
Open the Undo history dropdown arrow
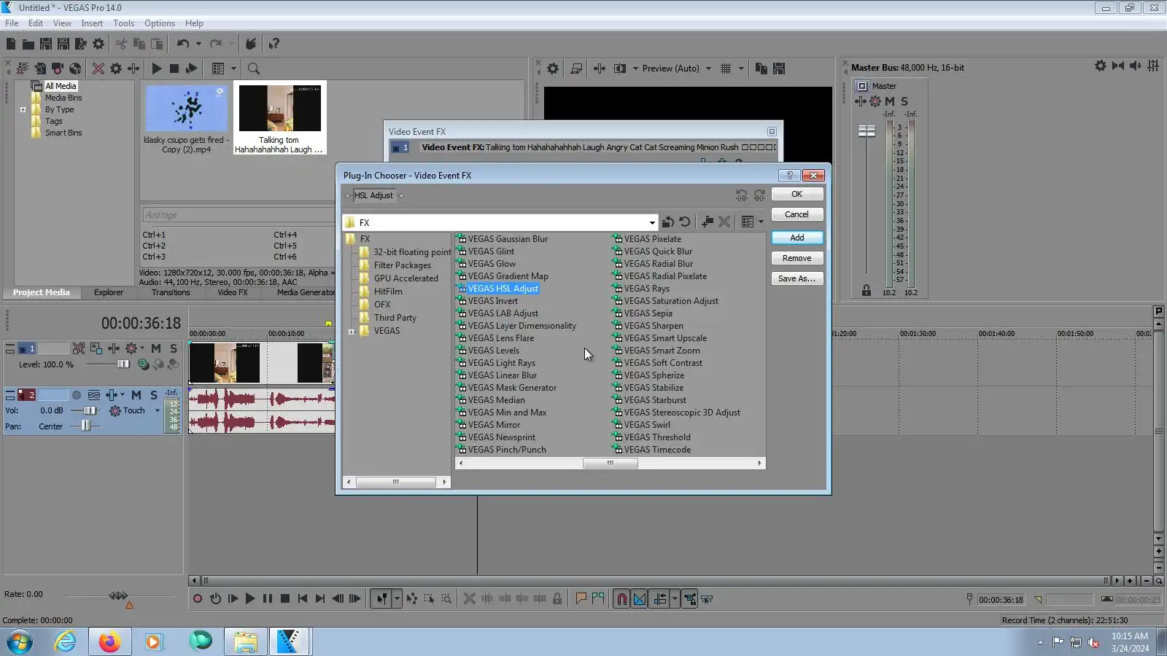[x=198, y=44]
